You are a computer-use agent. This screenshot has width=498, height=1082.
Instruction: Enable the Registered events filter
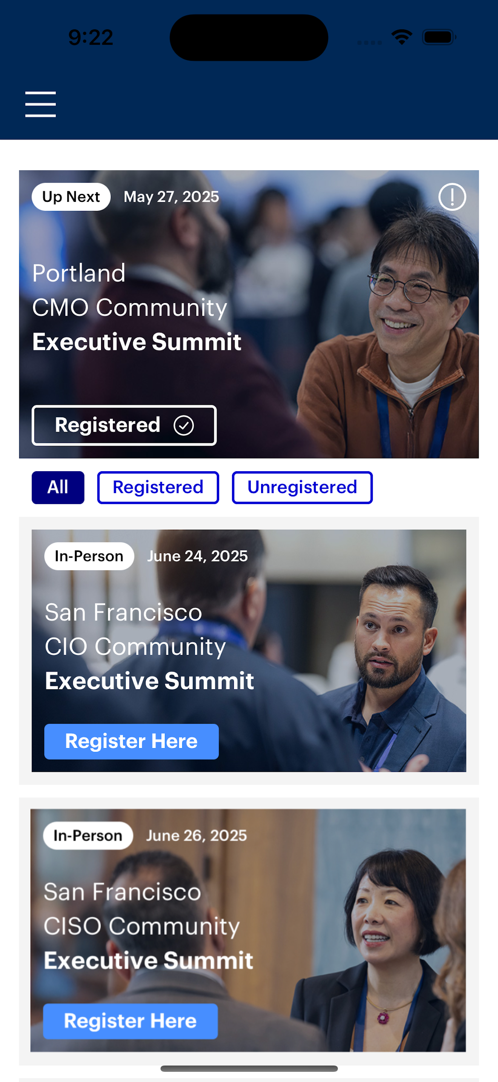[x=158, y=487]
